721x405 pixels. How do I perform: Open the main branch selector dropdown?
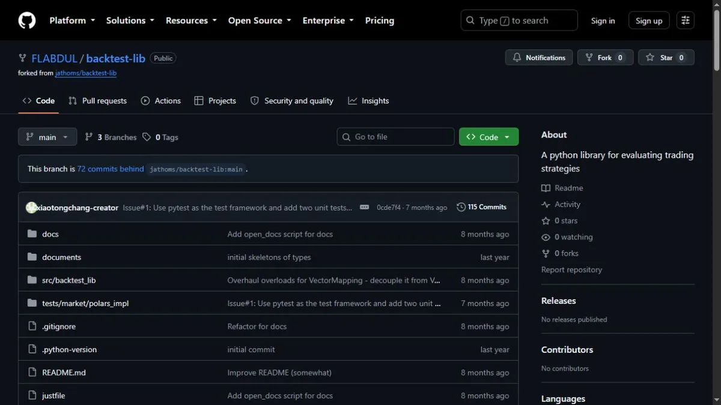pyautogui.click(x=47, y=137)
